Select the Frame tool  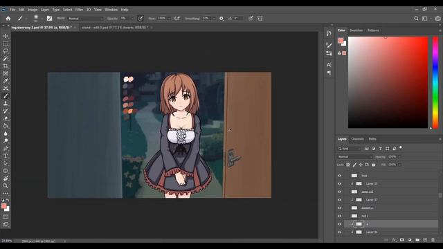click(6, 73)
